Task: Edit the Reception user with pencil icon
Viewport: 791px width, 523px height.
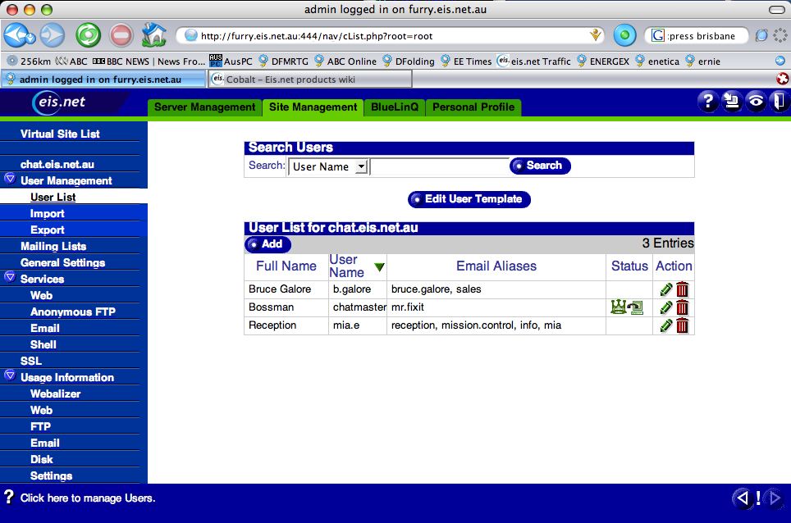Action: click(x=666, y=325)
